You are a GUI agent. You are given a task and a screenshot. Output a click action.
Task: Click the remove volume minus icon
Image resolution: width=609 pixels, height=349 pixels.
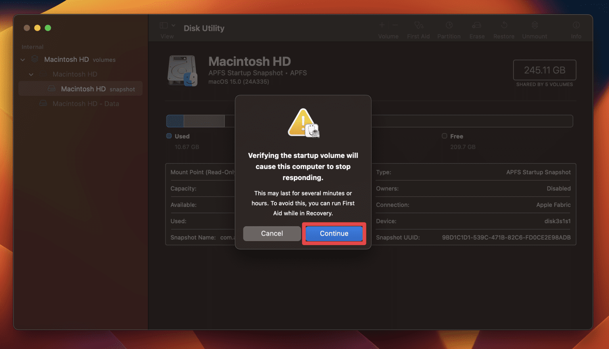coord(395,25)
